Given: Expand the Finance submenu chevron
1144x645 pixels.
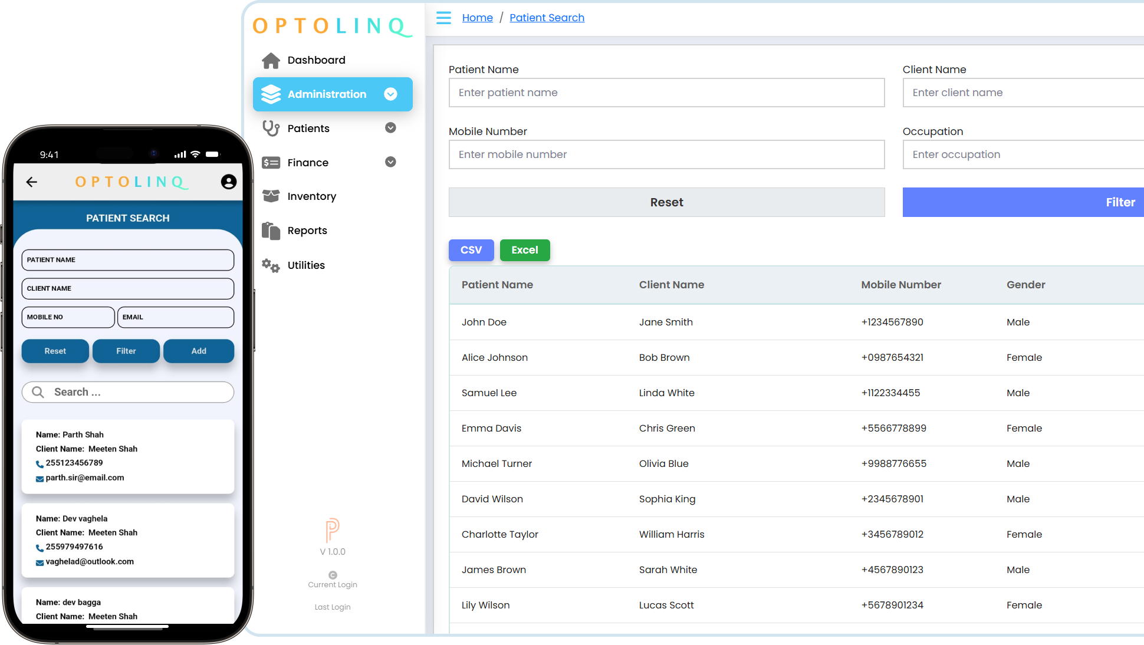Looking at the screenshot, I should (390, 162).
